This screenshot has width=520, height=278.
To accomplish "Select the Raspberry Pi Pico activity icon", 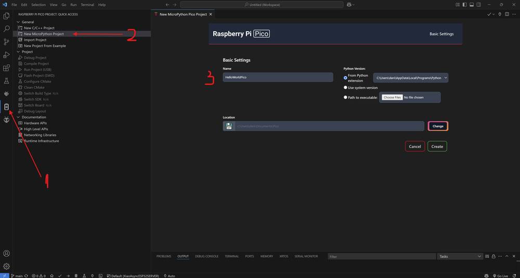I will click(6, 107).
